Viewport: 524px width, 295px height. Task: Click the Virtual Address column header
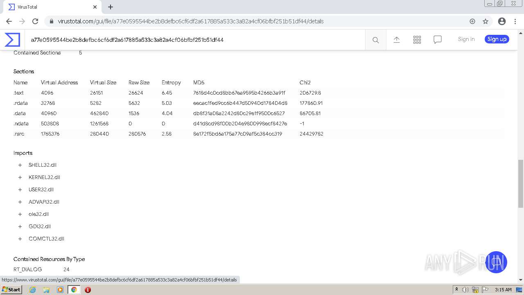pyautogui.click(x=59, y=82)
